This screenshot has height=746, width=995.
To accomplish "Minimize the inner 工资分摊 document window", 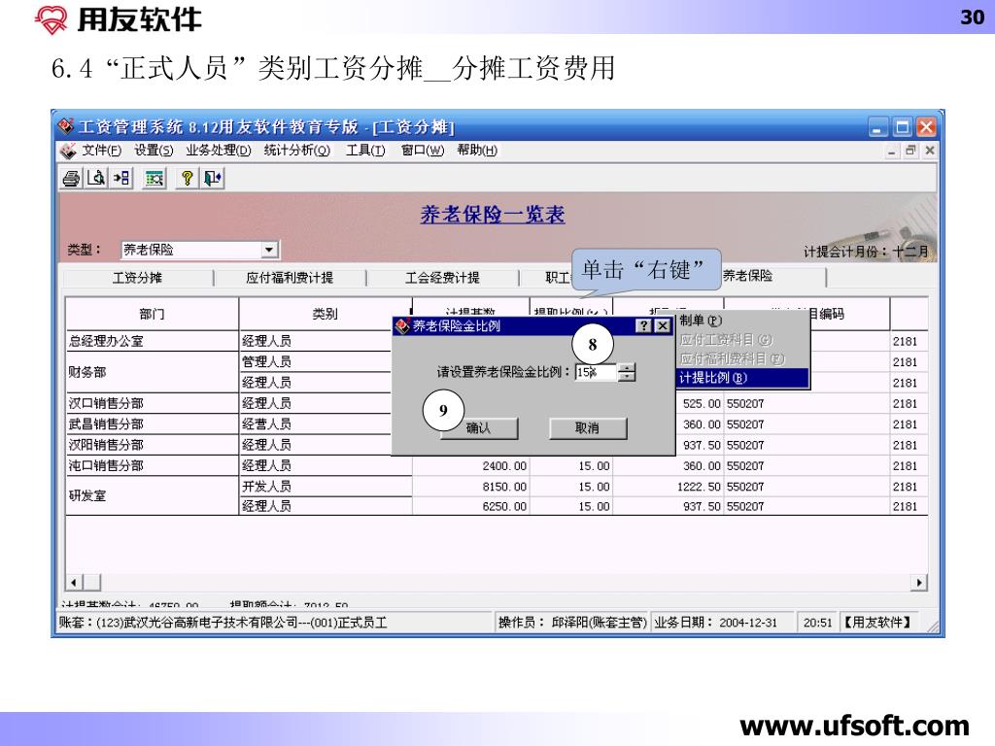I will (892, 151).
